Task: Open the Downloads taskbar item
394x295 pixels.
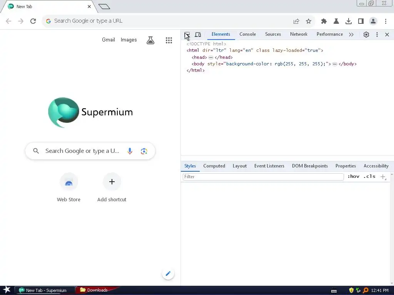Action: point(97,290)
